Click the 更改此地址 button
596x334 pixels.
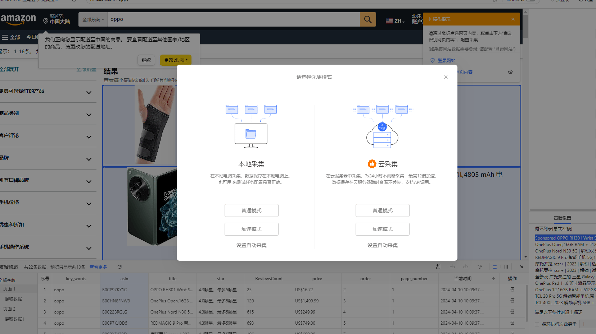tap(176, 60)
